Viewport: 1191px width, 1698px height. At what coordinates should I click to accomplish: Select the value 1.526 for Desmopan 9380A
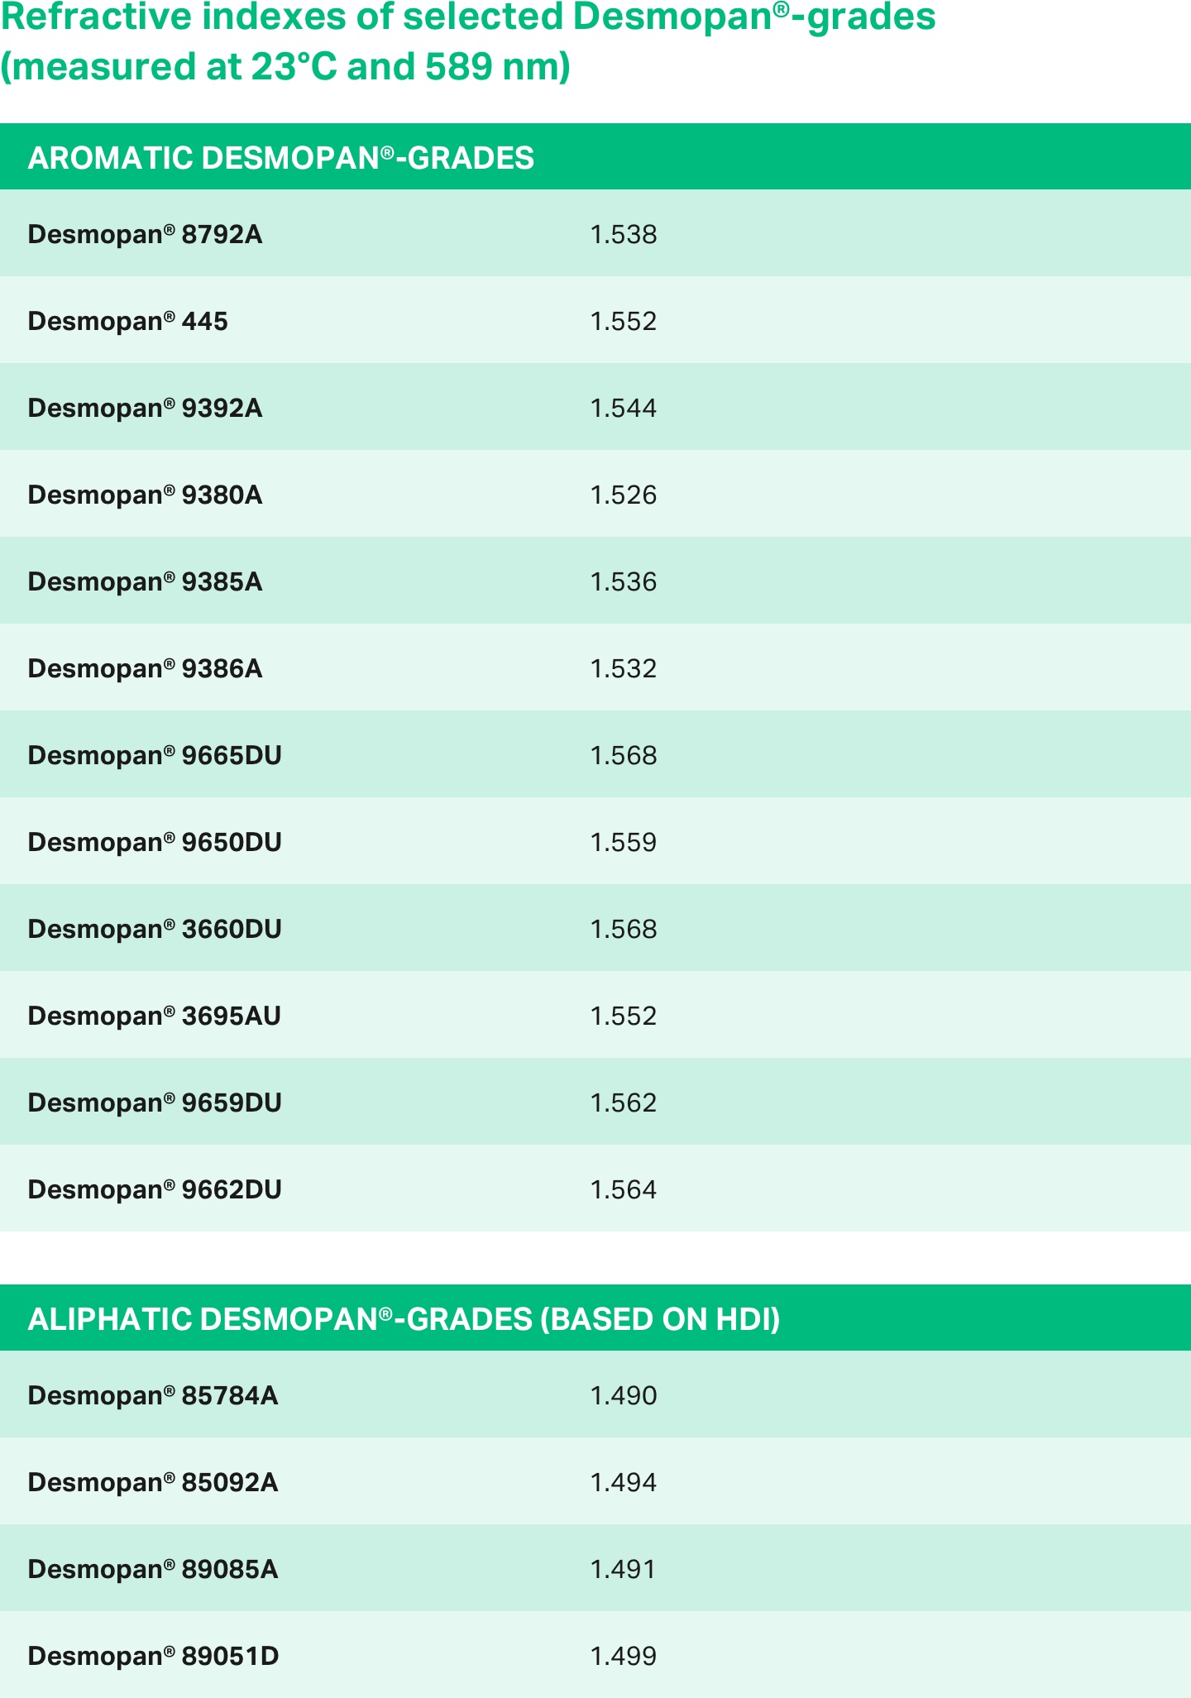624,495
